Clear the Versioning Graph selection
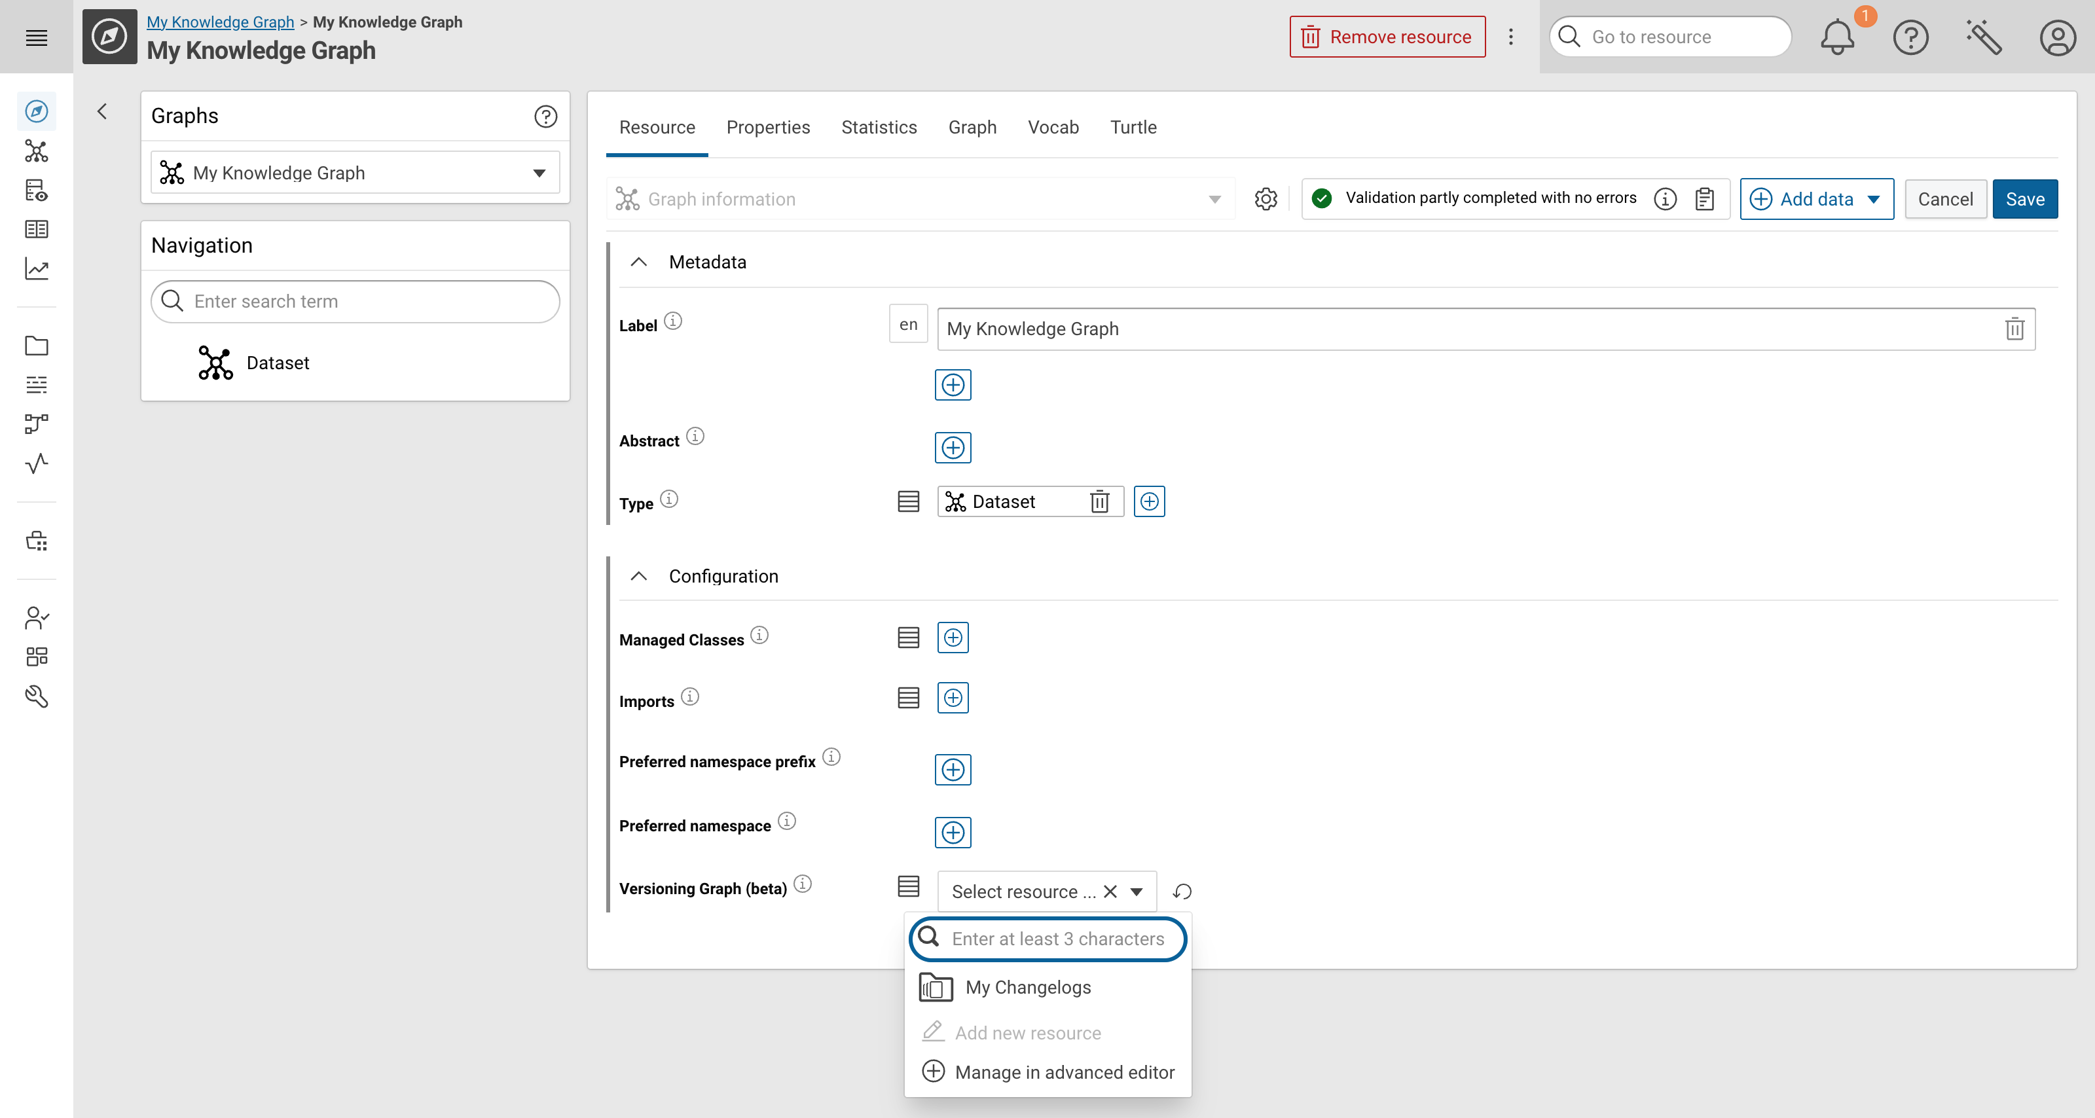Screen dimensions: 2095x1118 pos(1110,892)
